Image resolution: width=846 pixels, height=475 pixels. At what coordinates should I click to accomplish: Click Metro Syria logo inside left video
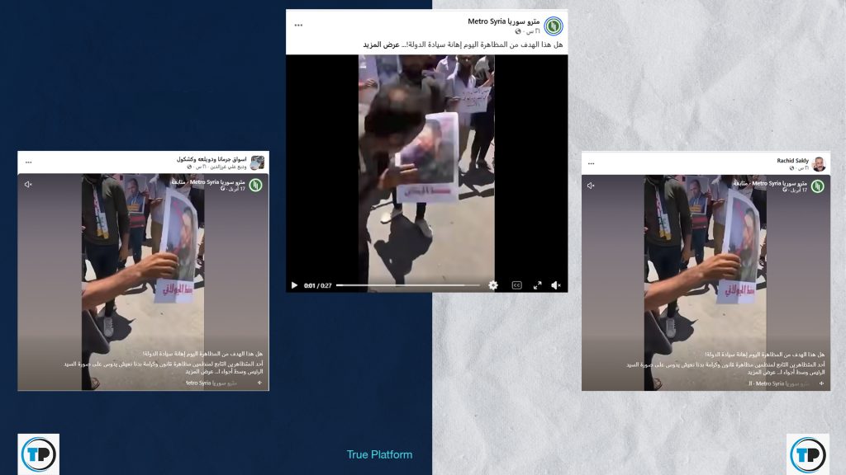(255, 185)
